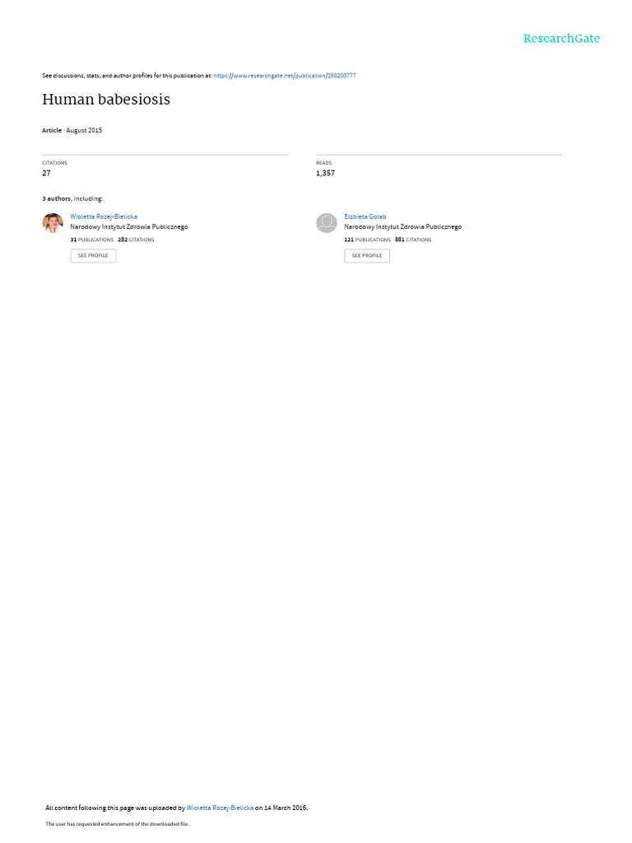Viewport: 632px width, 843px height.
Task: Open the researchgate.net publication URL link
Action: coord(284,76)
